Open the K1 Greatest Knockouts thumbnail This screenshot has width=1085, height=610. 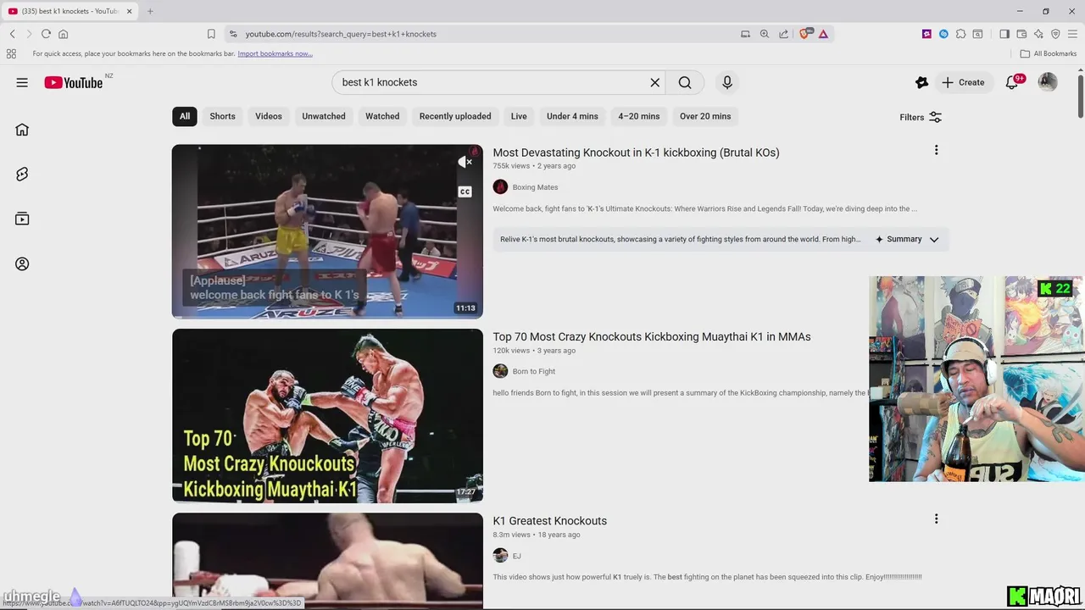pyautogui.click(x=327, y=561)
